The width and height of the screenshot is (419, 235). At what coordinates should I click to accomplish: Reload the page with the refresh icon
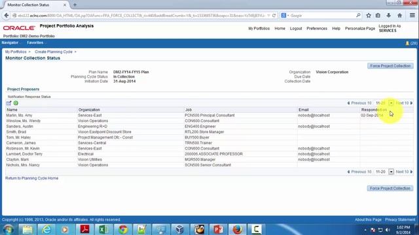tap(274, 16)
